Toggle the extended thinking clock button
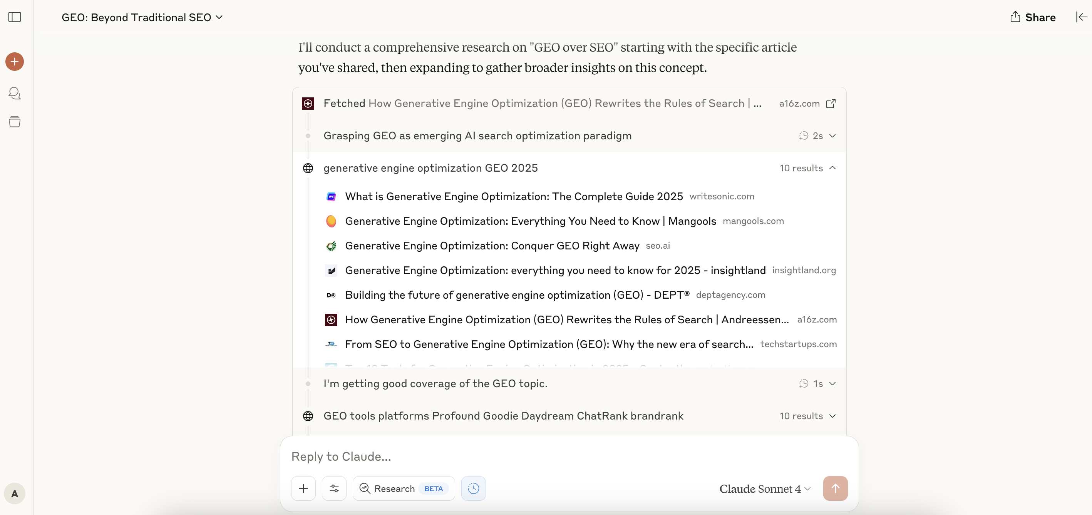Viewport: 1092px width, 515px height. click(474, 488)
